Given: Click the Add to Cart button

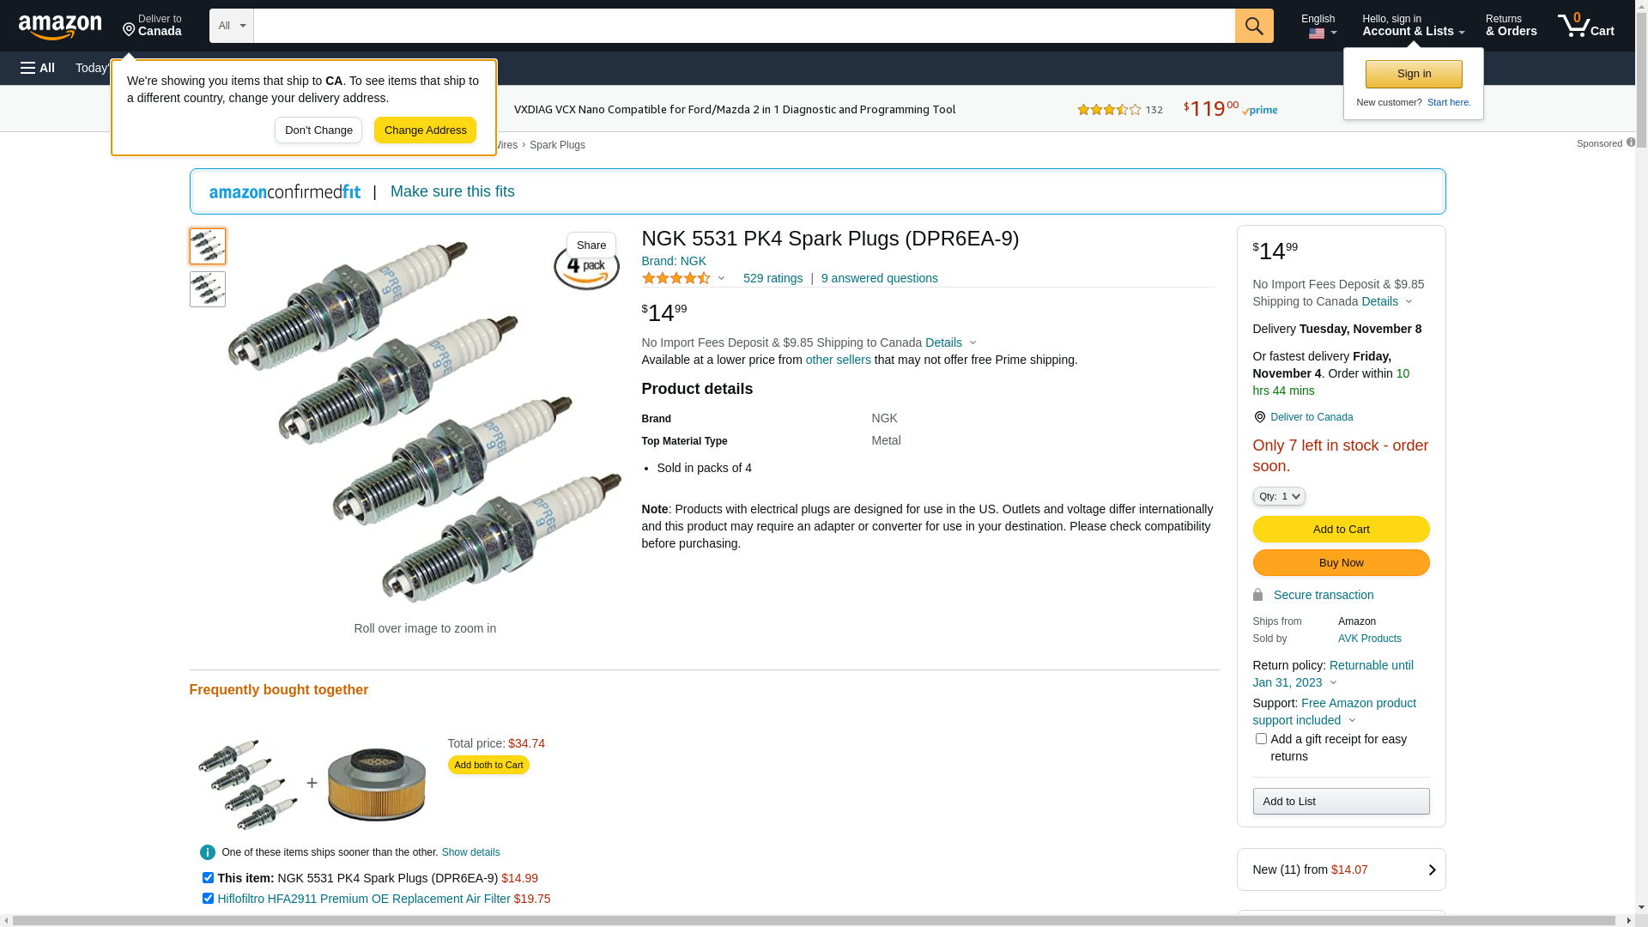Looking at the screenshot, I should click(1341, 529).
